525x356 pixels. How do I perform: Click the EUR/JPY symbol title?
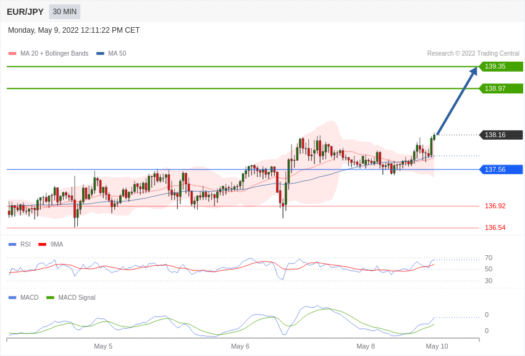25,12
